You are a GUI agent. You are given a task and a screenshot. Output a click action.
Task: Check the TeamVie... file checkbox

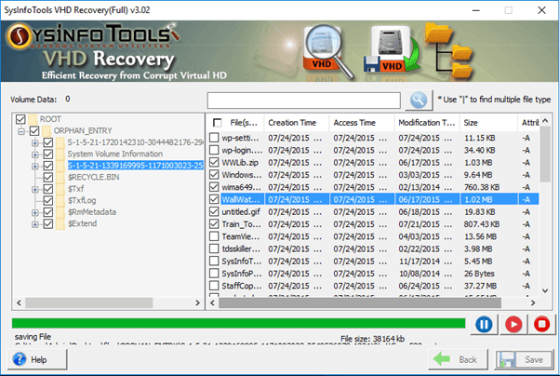214,236
